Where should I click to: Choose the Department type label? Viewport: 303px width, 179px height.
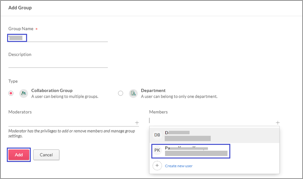point(153,91)
